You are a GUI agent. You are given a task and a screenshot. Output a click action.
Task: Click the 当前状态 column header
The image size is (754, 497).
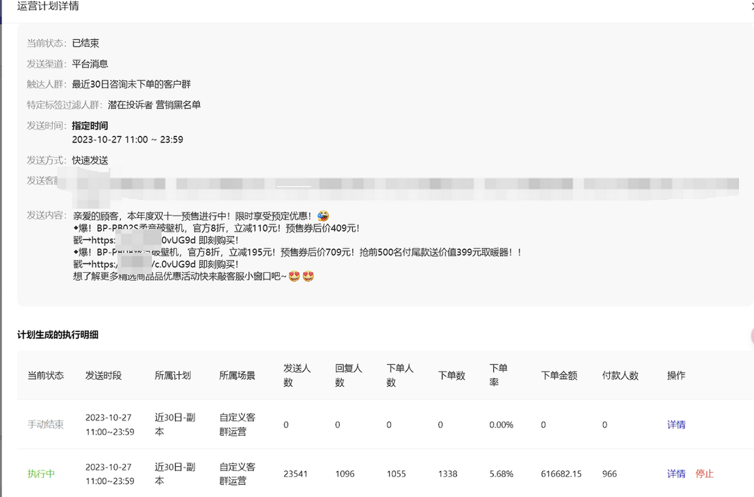pos(46,375)
